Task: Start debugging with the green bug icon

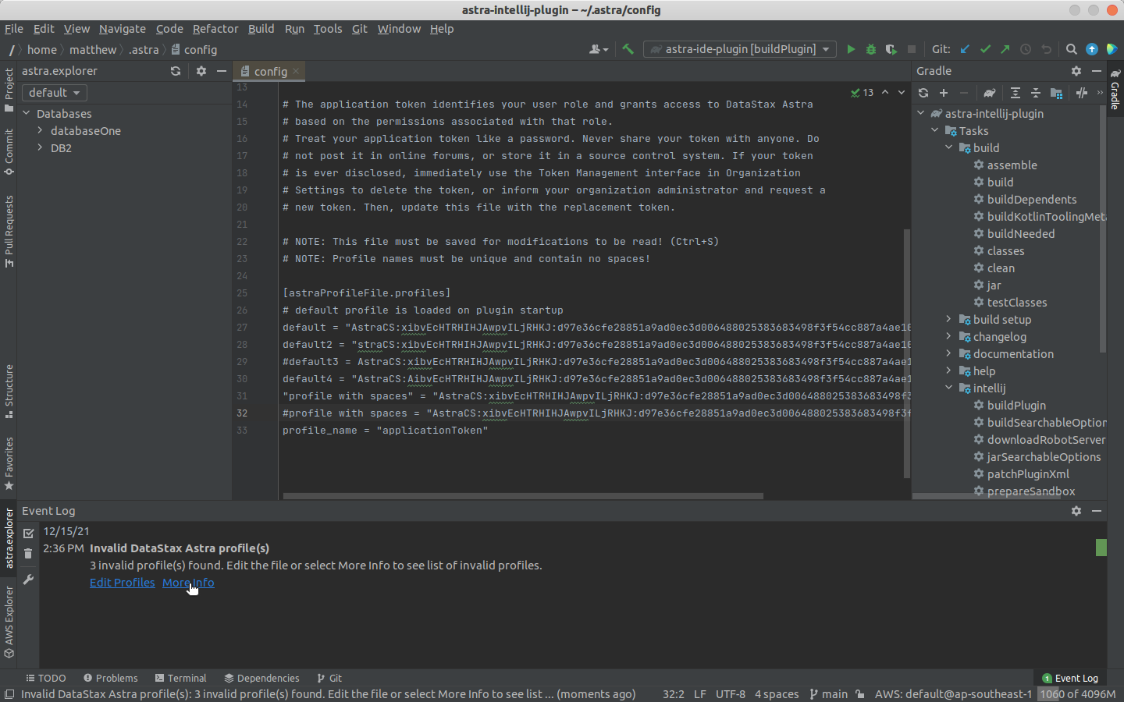Action: pos(871,49)
